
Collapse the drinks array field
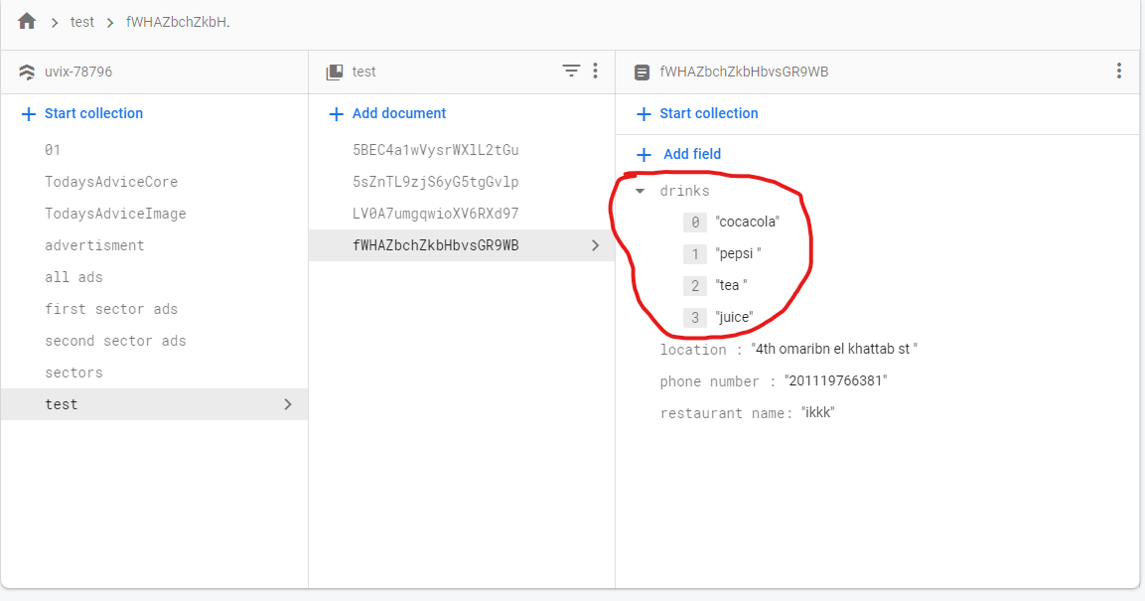[641, 191]
